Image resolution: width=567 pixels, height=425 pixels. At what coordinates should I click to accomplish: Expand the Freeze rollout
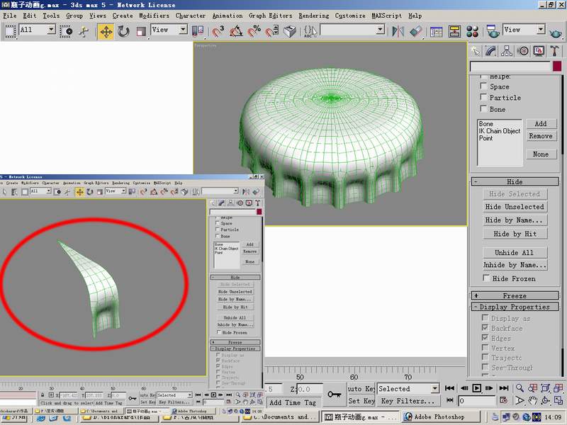[x=515, y=295]
